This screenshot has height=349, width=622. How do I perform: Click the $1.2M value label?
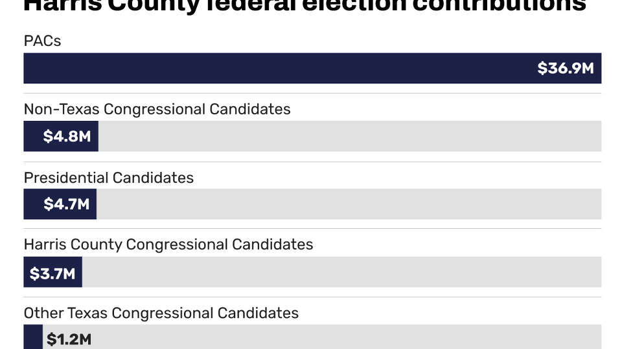tap(68, 339)
